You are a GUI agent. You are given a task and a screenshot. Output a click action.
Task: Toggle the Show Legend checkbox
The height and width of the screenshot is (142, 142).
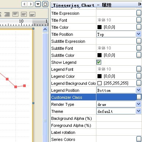(99, 62)
